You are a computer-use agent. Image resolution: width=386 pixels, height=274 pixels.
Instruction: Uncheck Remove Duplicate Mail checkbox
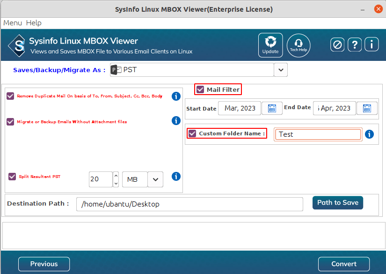(10, 96)
